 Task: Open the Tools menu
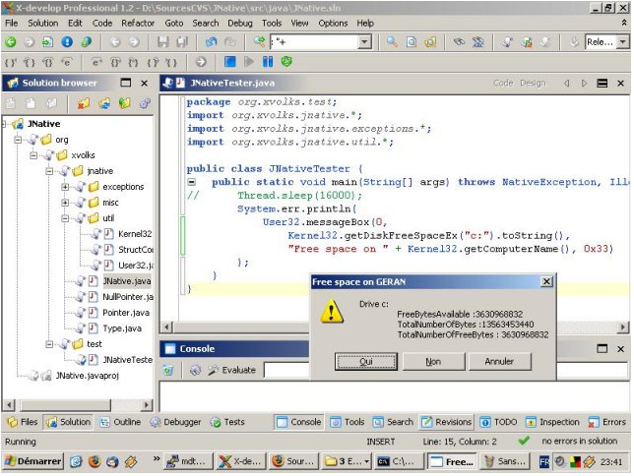coord(272,23)
